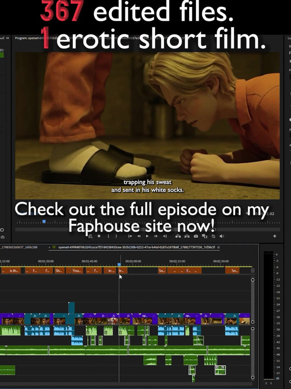Image resolution: width=291 pixels, height=389 pixels.
Task: Click the Comparison View icon
Action: (204, 236)
